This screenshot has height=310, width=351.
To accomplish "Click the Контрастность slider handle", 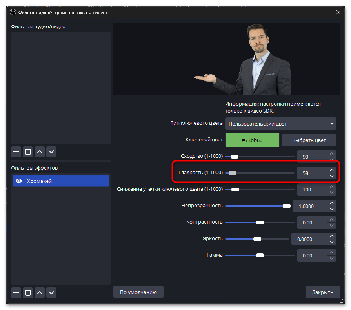I will click(260, 222).
